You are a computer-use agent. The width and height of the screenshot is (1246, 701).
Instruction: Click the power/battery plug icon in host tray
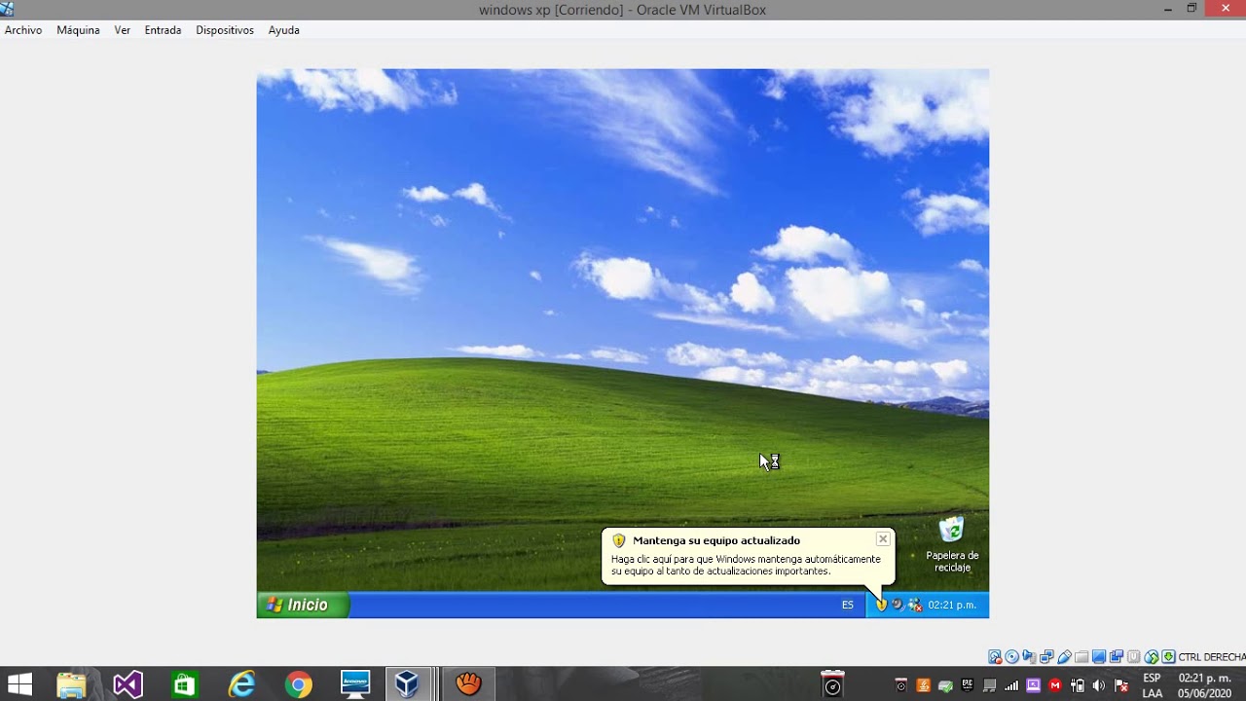(x=1078, y=685)
